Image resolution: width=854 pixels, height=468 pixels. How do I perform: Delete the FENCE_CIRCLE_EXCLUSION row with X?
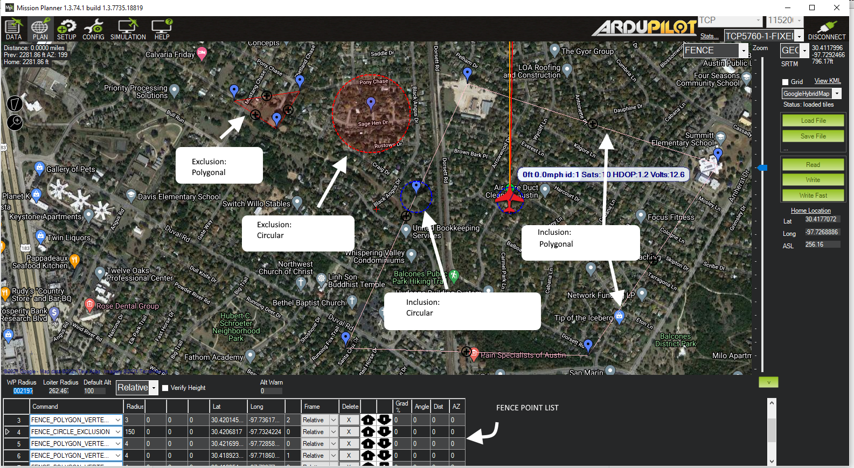tap(349, 432)
